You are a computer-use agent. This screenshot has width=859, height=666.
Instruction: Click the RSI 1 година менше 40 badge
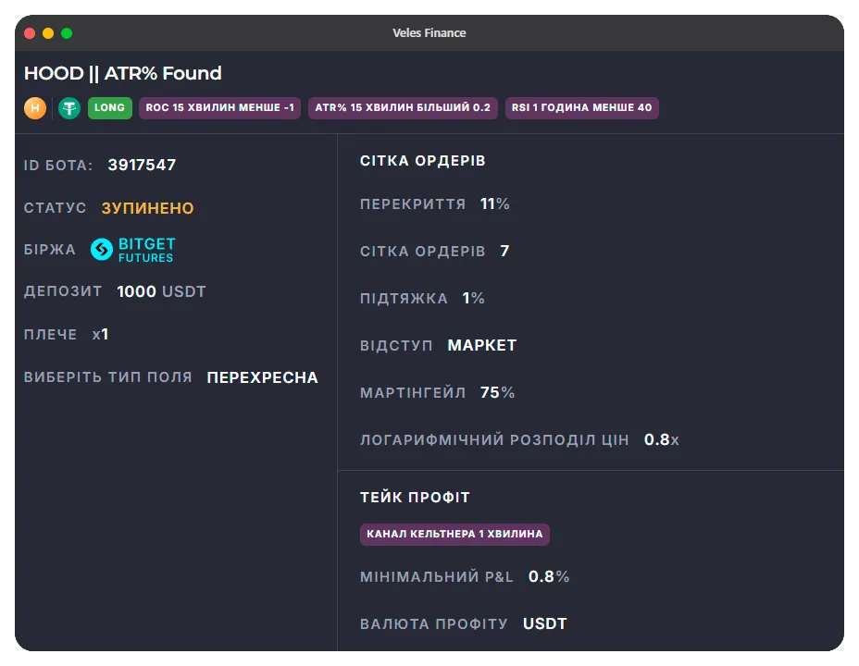[x=581, y=108]
